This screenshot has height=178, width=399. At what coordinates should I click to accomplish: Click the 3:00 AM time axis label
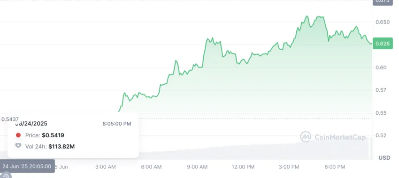click(x=105, y=167)
